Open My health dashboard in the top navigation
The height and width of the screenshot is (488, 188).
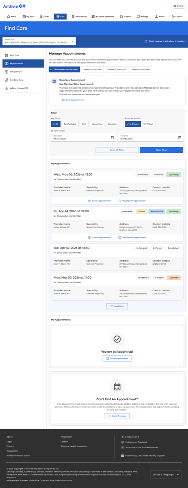click(103, 17)
